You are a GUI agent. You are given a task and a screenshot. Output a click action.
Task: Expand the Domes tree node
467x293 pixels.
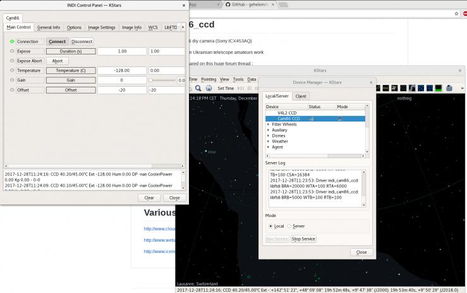[x=269, y=136]
